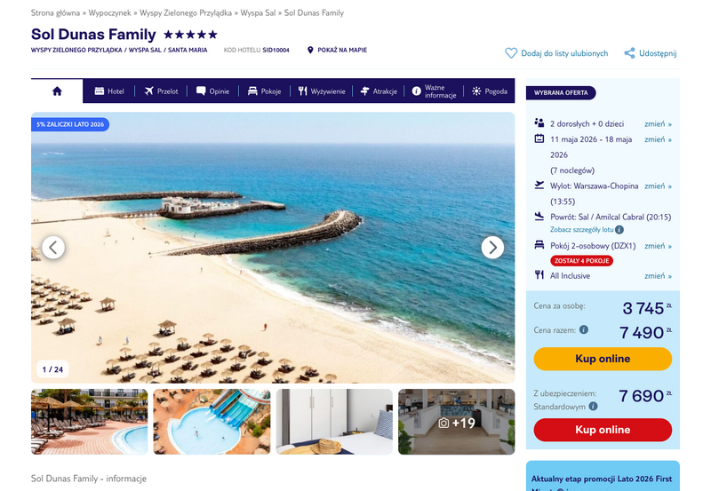Viewport: 711px width, 491px height.
Task: Open the +19 more photos thumbnail
Action: [457, 422]
